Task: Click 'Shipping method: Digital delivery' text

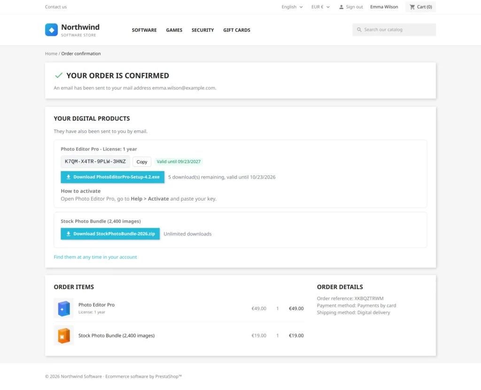Action: [x=353, y=312]
